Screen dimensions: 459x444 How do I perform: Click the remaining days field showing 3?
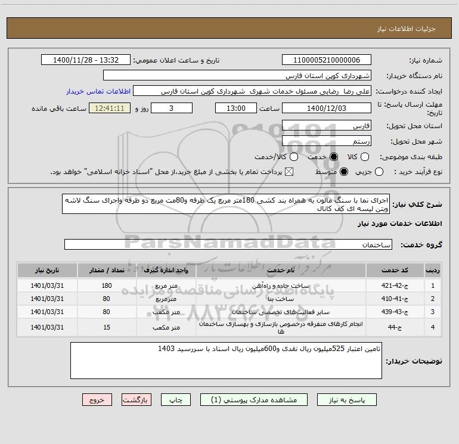pos(172,108)
